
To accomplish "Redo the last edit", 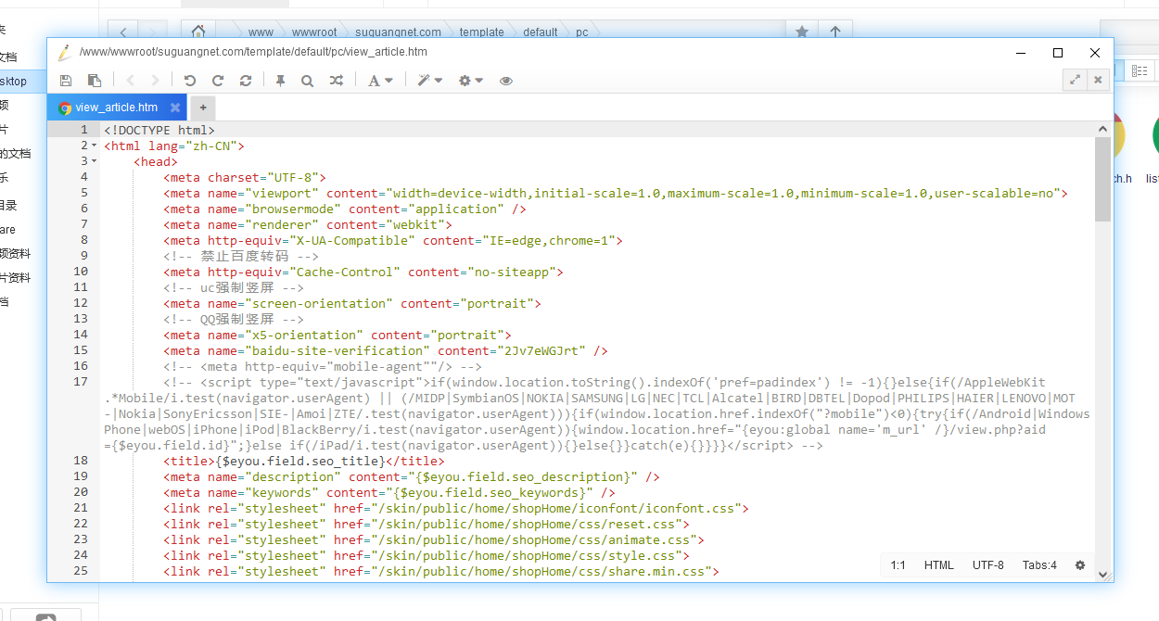I will [218, 81].
